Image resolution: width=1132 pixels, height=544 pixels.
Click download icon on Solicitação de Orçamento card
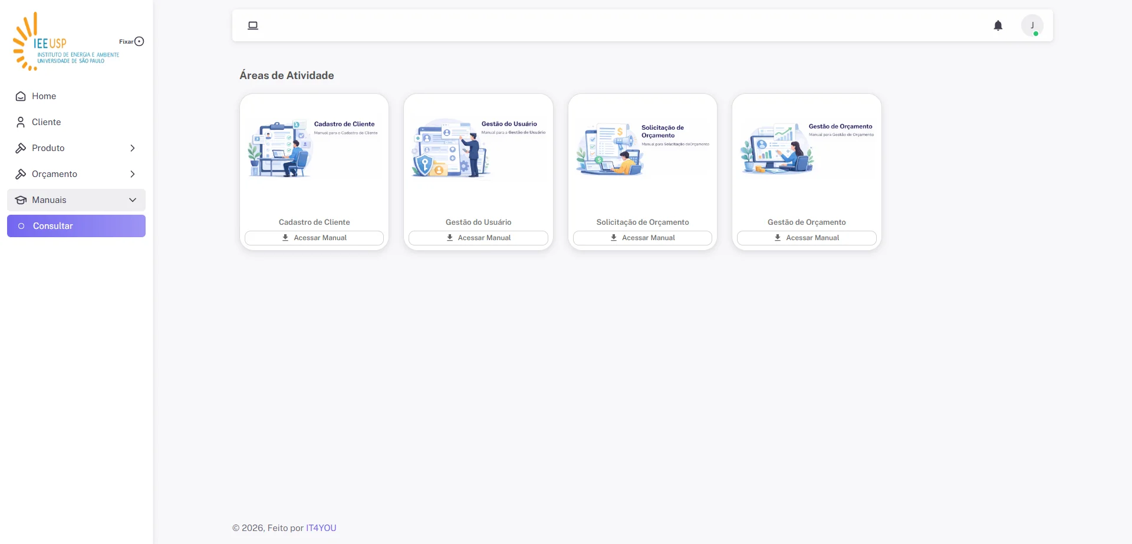tap(614, 238)
